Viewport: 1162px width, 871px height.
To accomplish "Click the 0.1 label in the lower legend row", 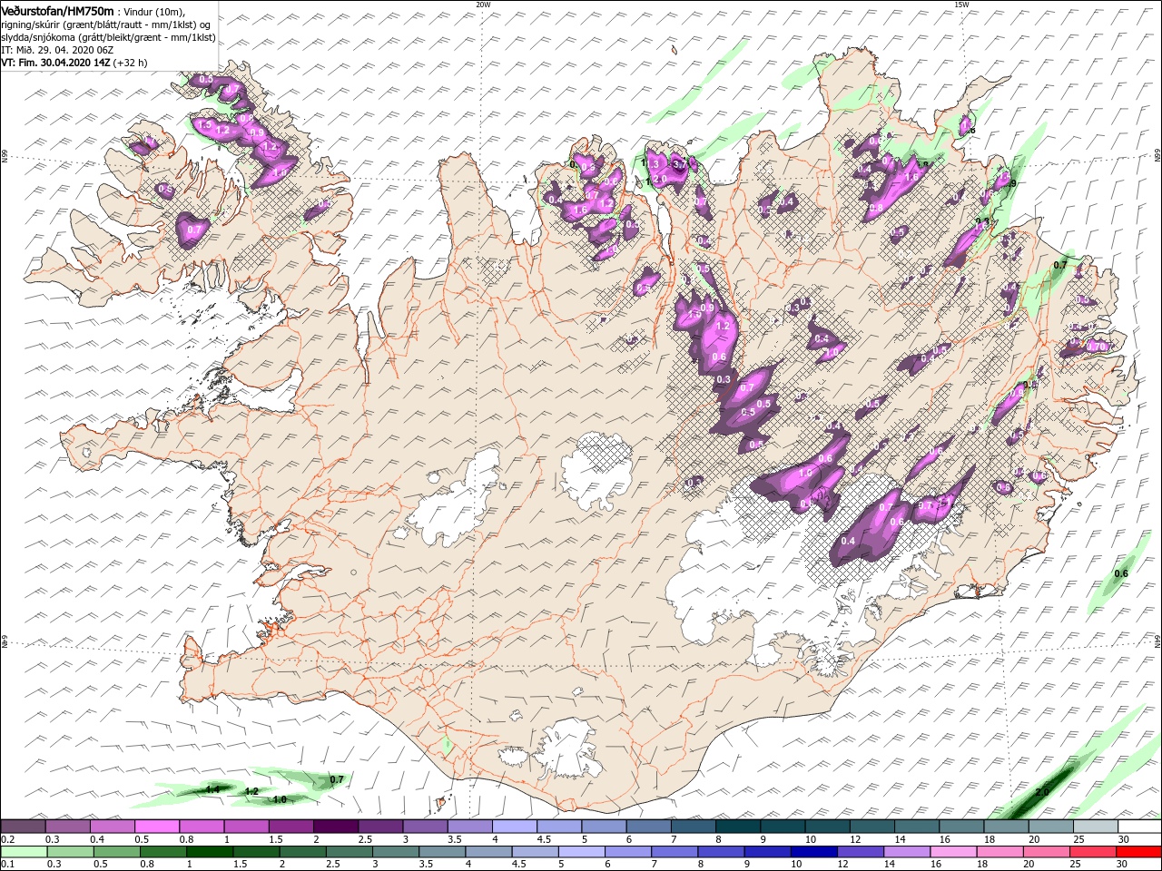I will (x=7, y=866).
